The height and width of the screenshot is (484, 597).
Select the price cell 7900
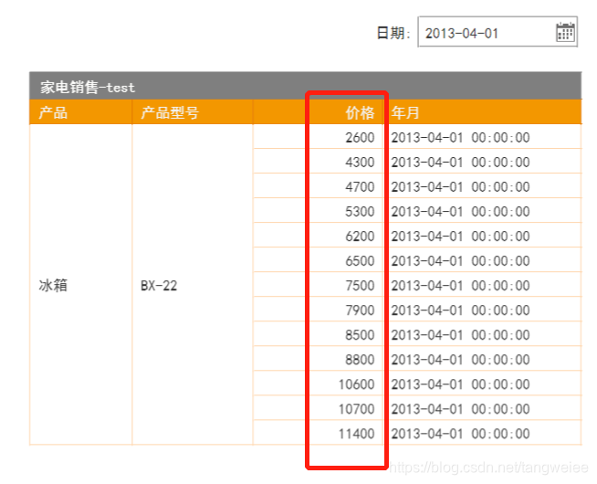pyautogui.click(x=318, y=310)
